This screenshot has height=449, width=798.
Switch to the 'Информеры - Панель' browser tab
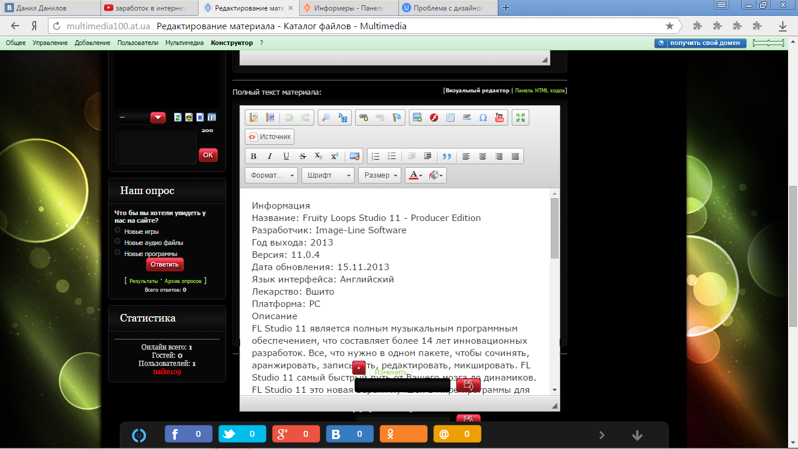(348, 8)
